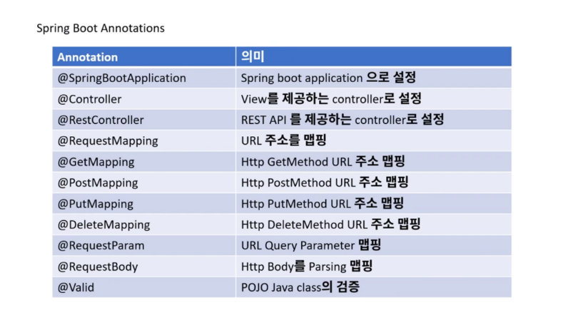Click the @RequestBody annotation cell
578x320 pixels.
(x=143, y=267)
